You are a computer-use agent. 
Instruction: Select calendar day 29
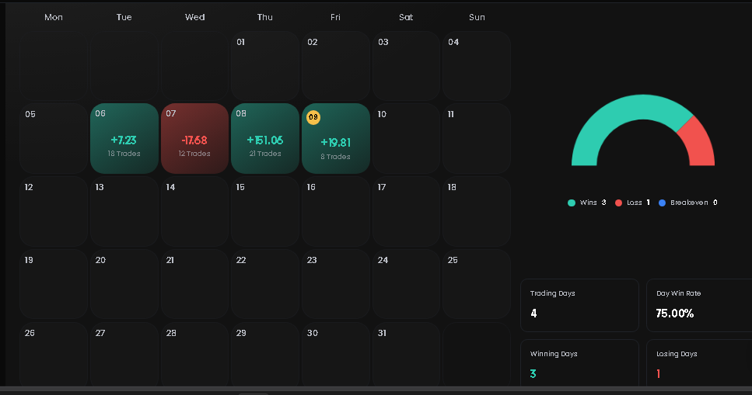(265, 355)
